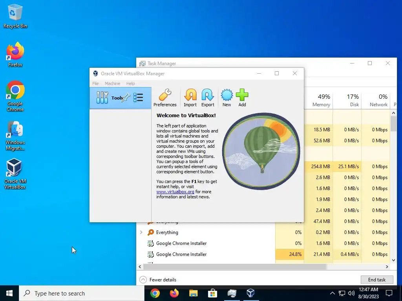Sort Task Manager by Memory column
Image resolution: width=402 pixels, height=301 pixels.
click(x=318, y=100)
